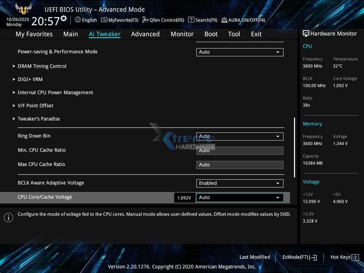Click the Hardware Monitor panel icon
Screen dimensions: 364x273
click(306, 33)
